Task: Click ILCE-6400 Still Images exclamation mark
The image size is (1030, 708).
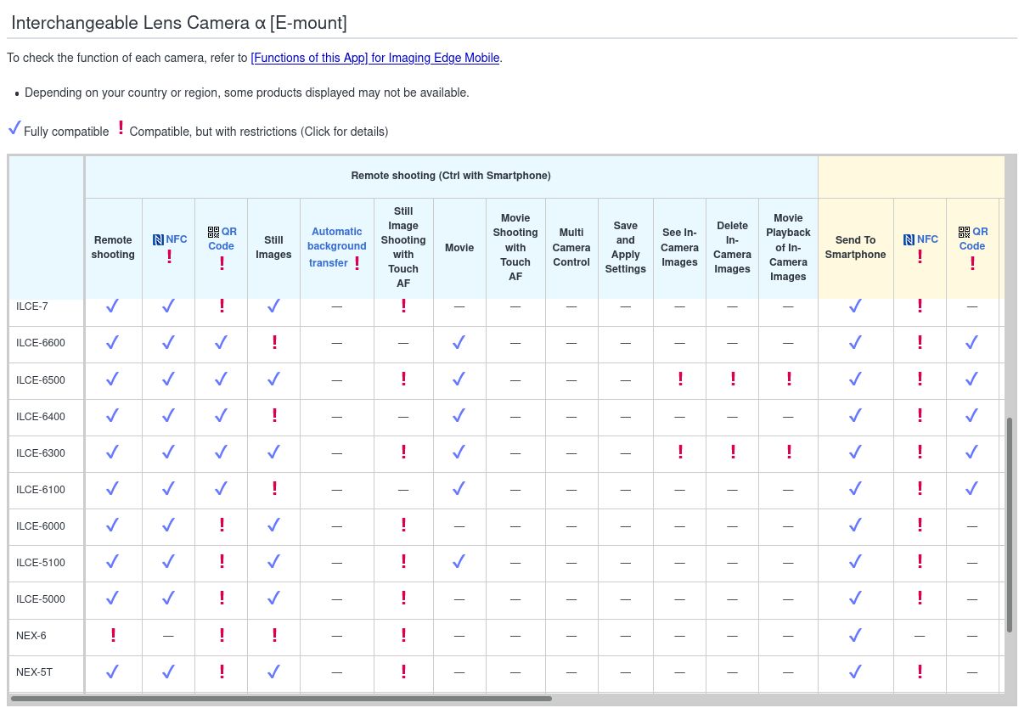Action: (274, 416)
